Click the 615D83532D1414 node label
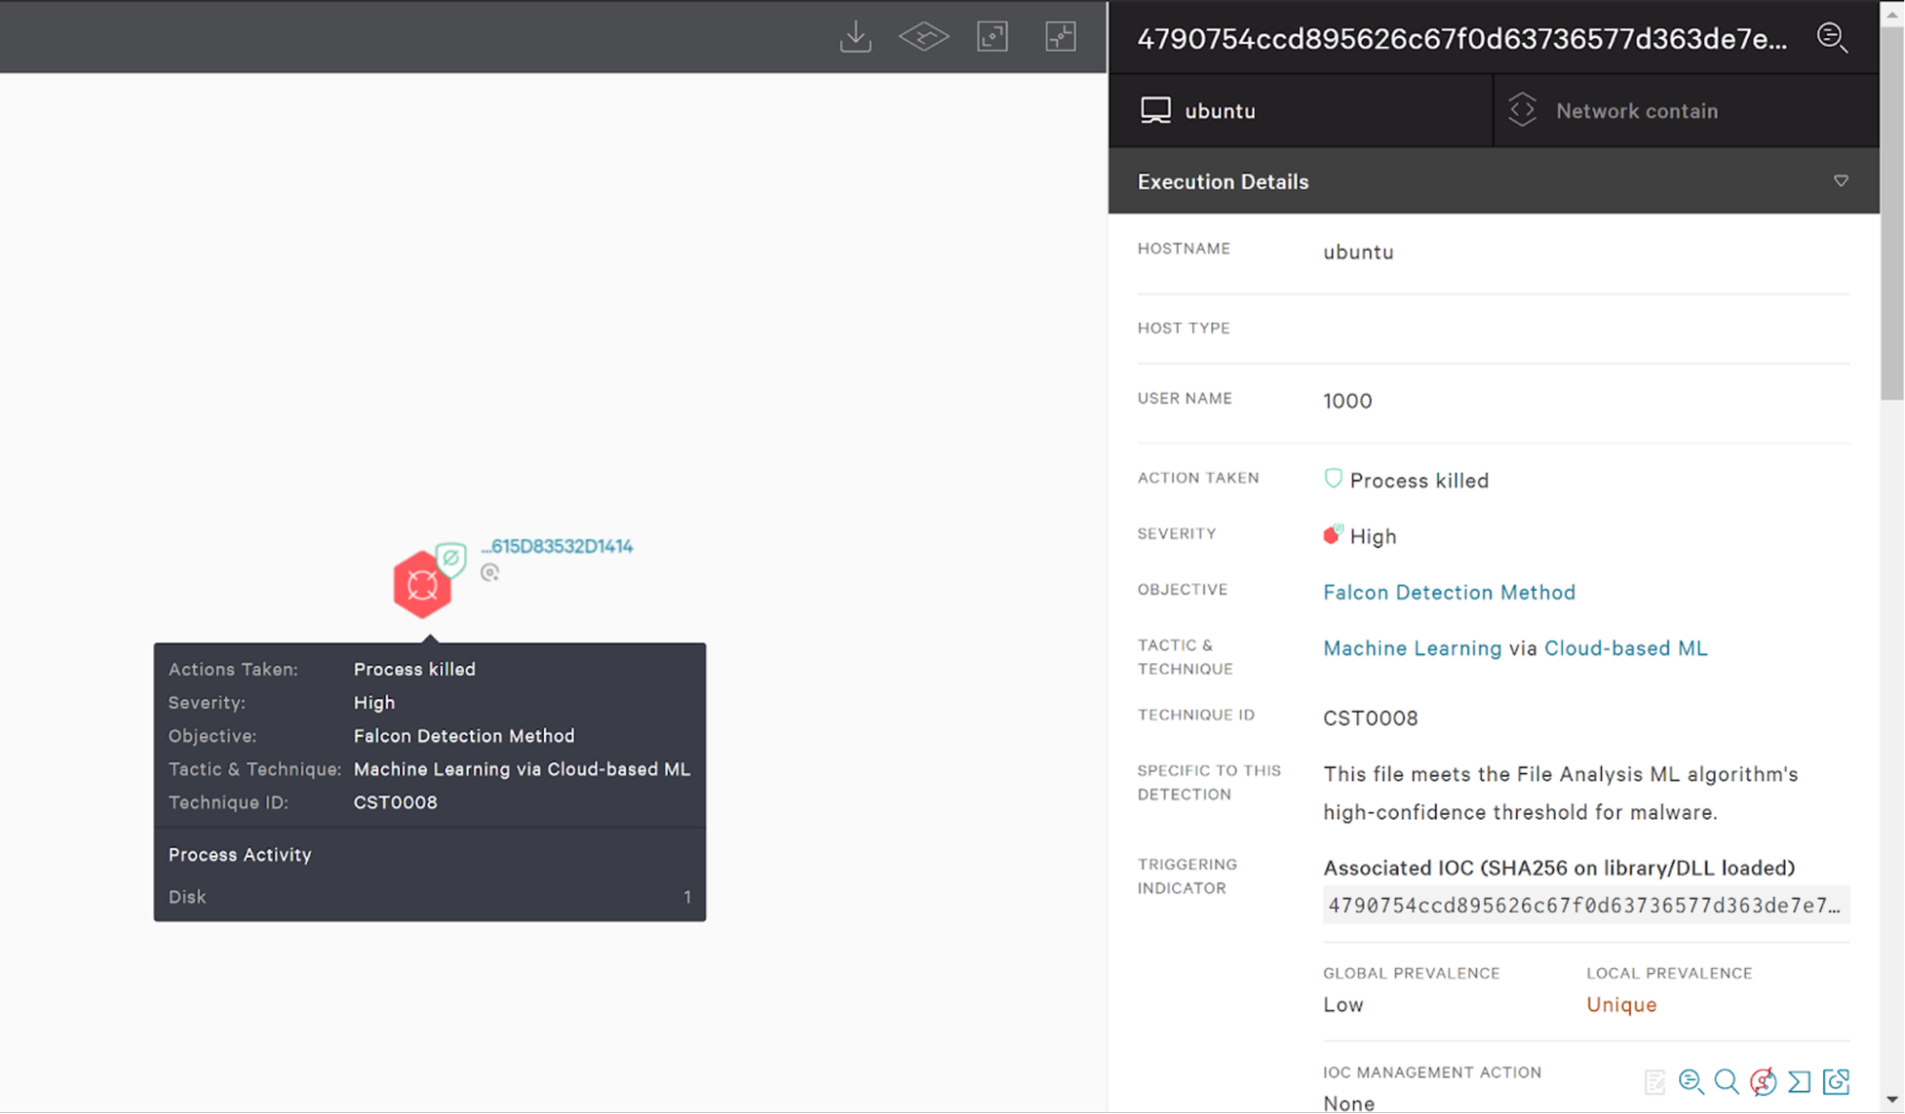The height and width of the screenshot is (1114, 1905). (560, 546)
